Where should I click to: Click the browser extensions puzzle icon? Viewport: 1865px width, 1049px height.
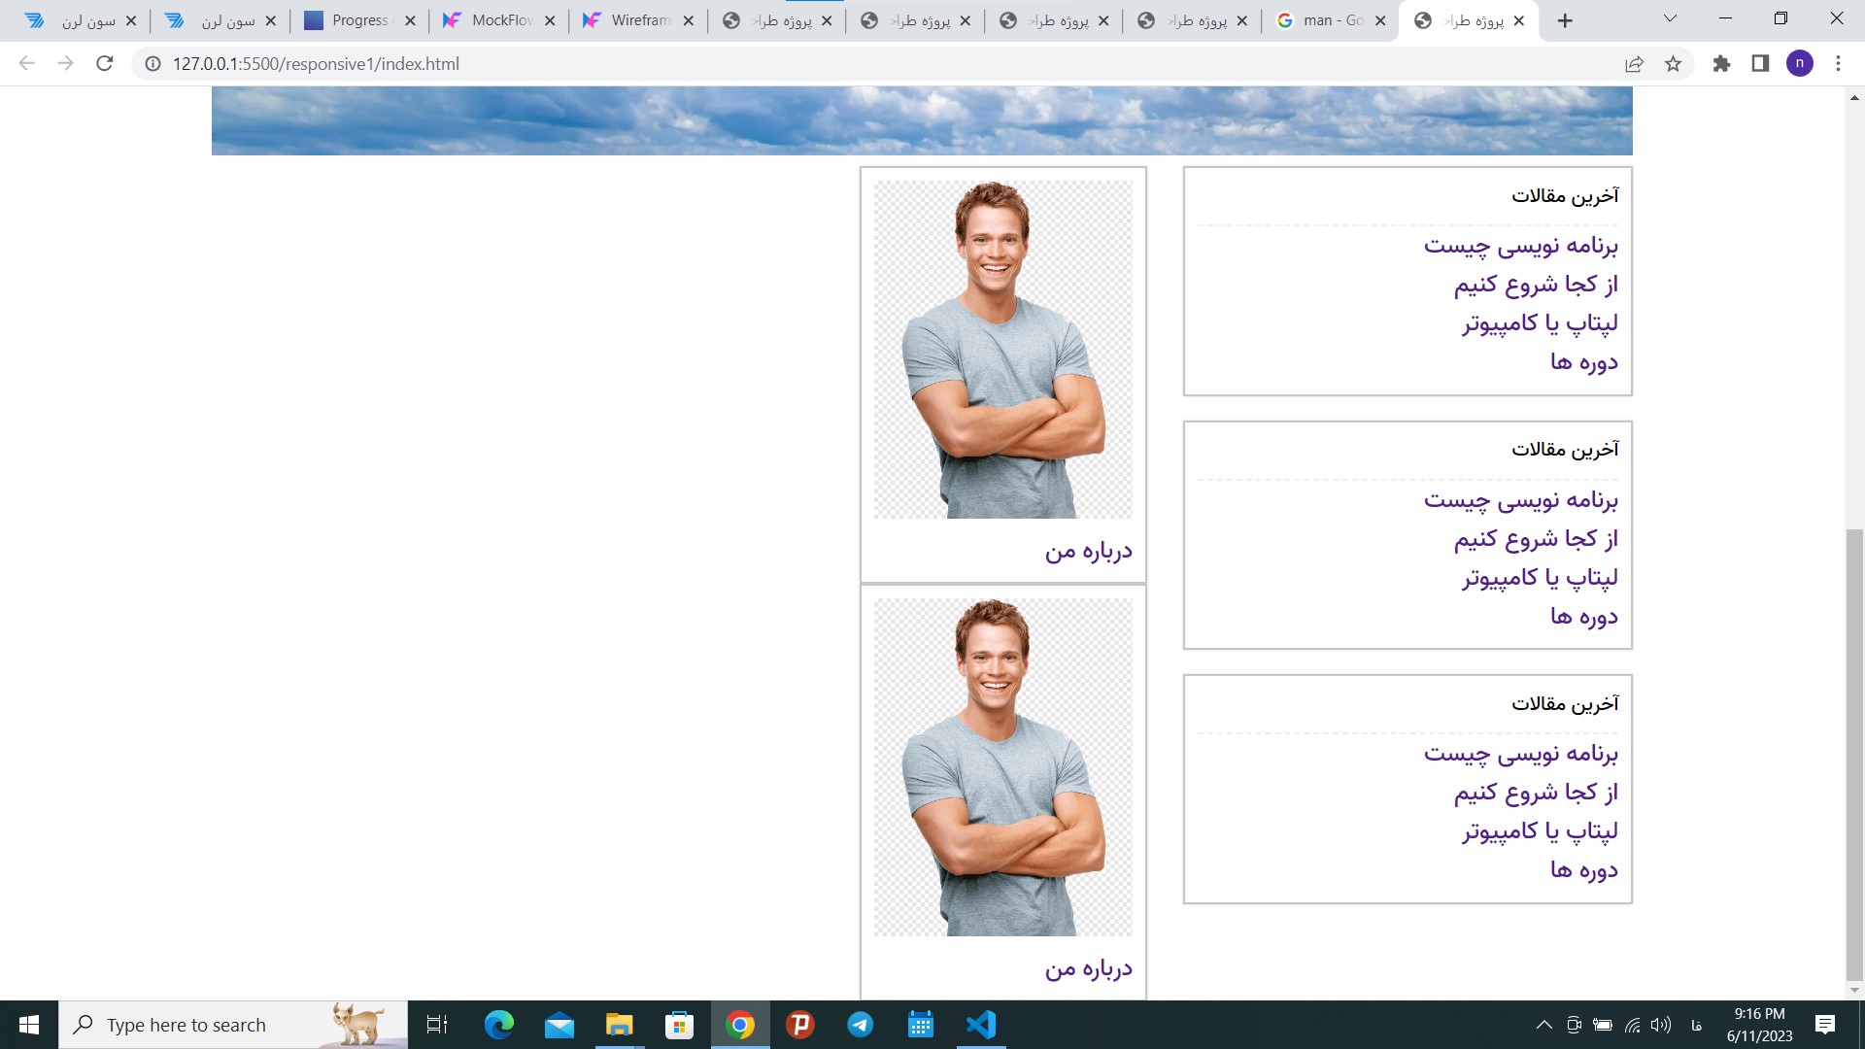pos(1721,63)
